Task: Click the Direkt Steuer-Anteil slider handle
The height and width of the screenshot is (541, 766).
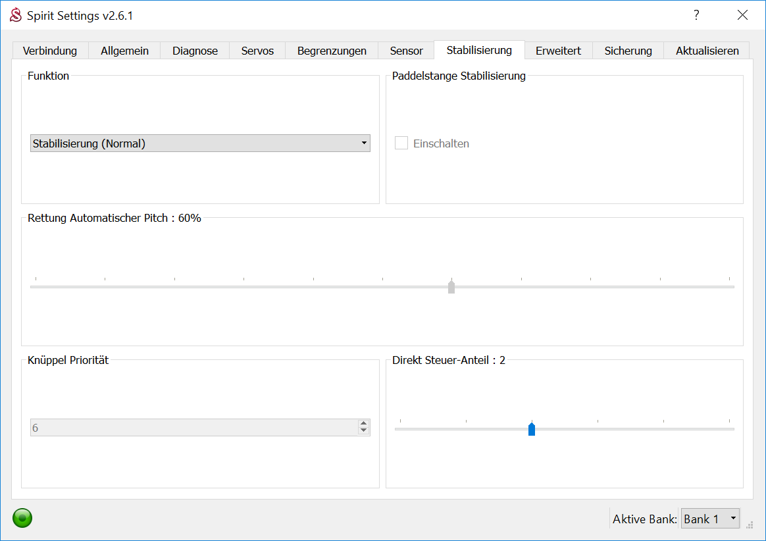Action: pyautogui.click(x=532, y=429)
